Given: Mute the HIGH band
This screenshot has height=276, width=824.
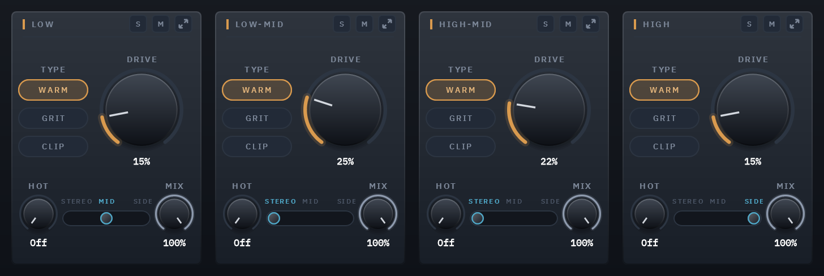Looking at the screenshot, I should coord(772,24).
